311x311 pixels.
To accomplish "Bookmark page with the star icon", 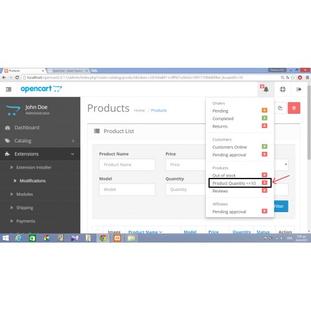I will click(292, 78).
